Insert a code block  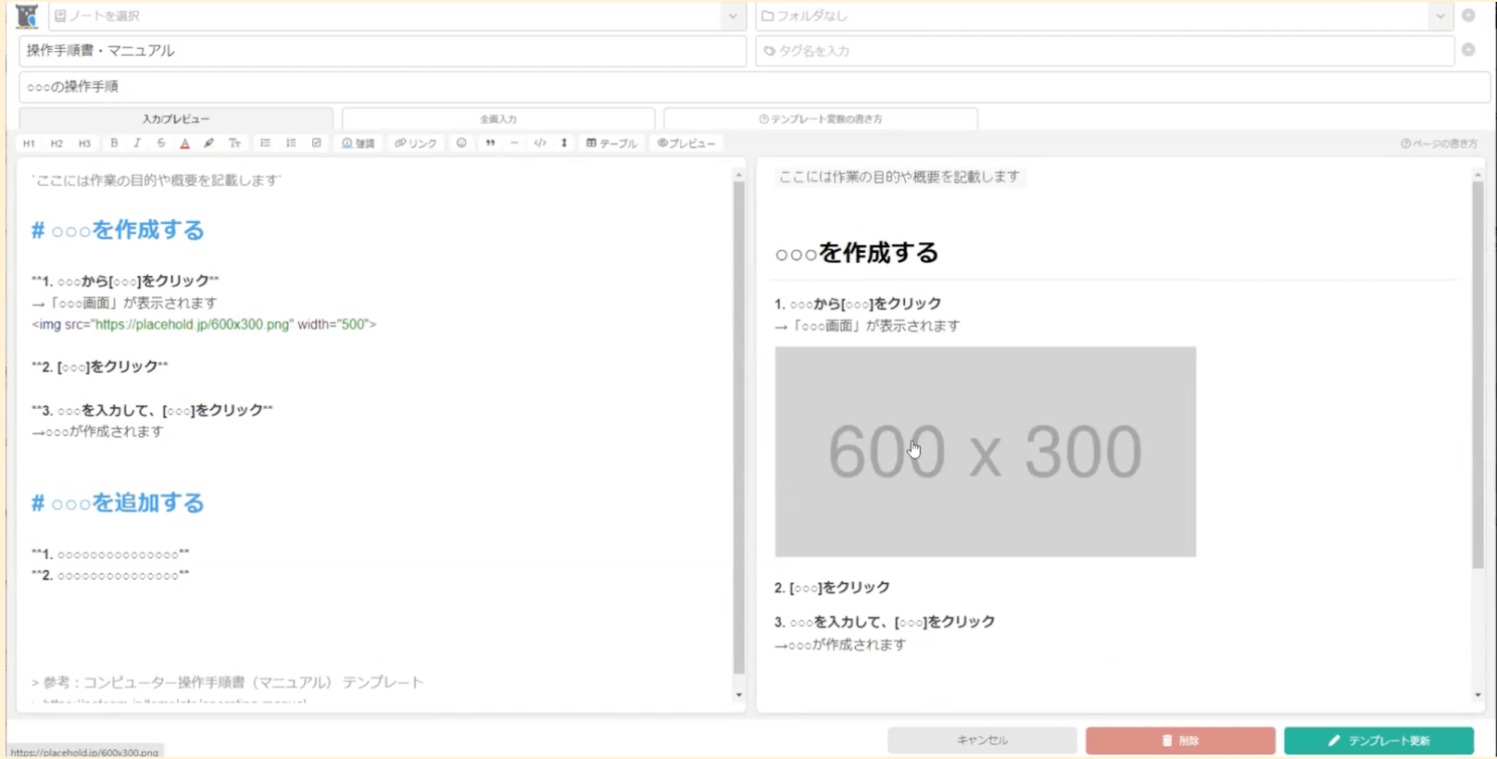540,143
